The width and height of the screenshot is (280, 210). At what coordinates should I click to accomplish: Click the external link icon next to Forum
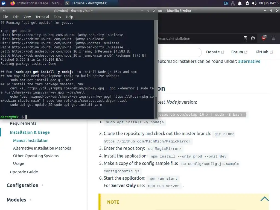[x=246, y=52]
